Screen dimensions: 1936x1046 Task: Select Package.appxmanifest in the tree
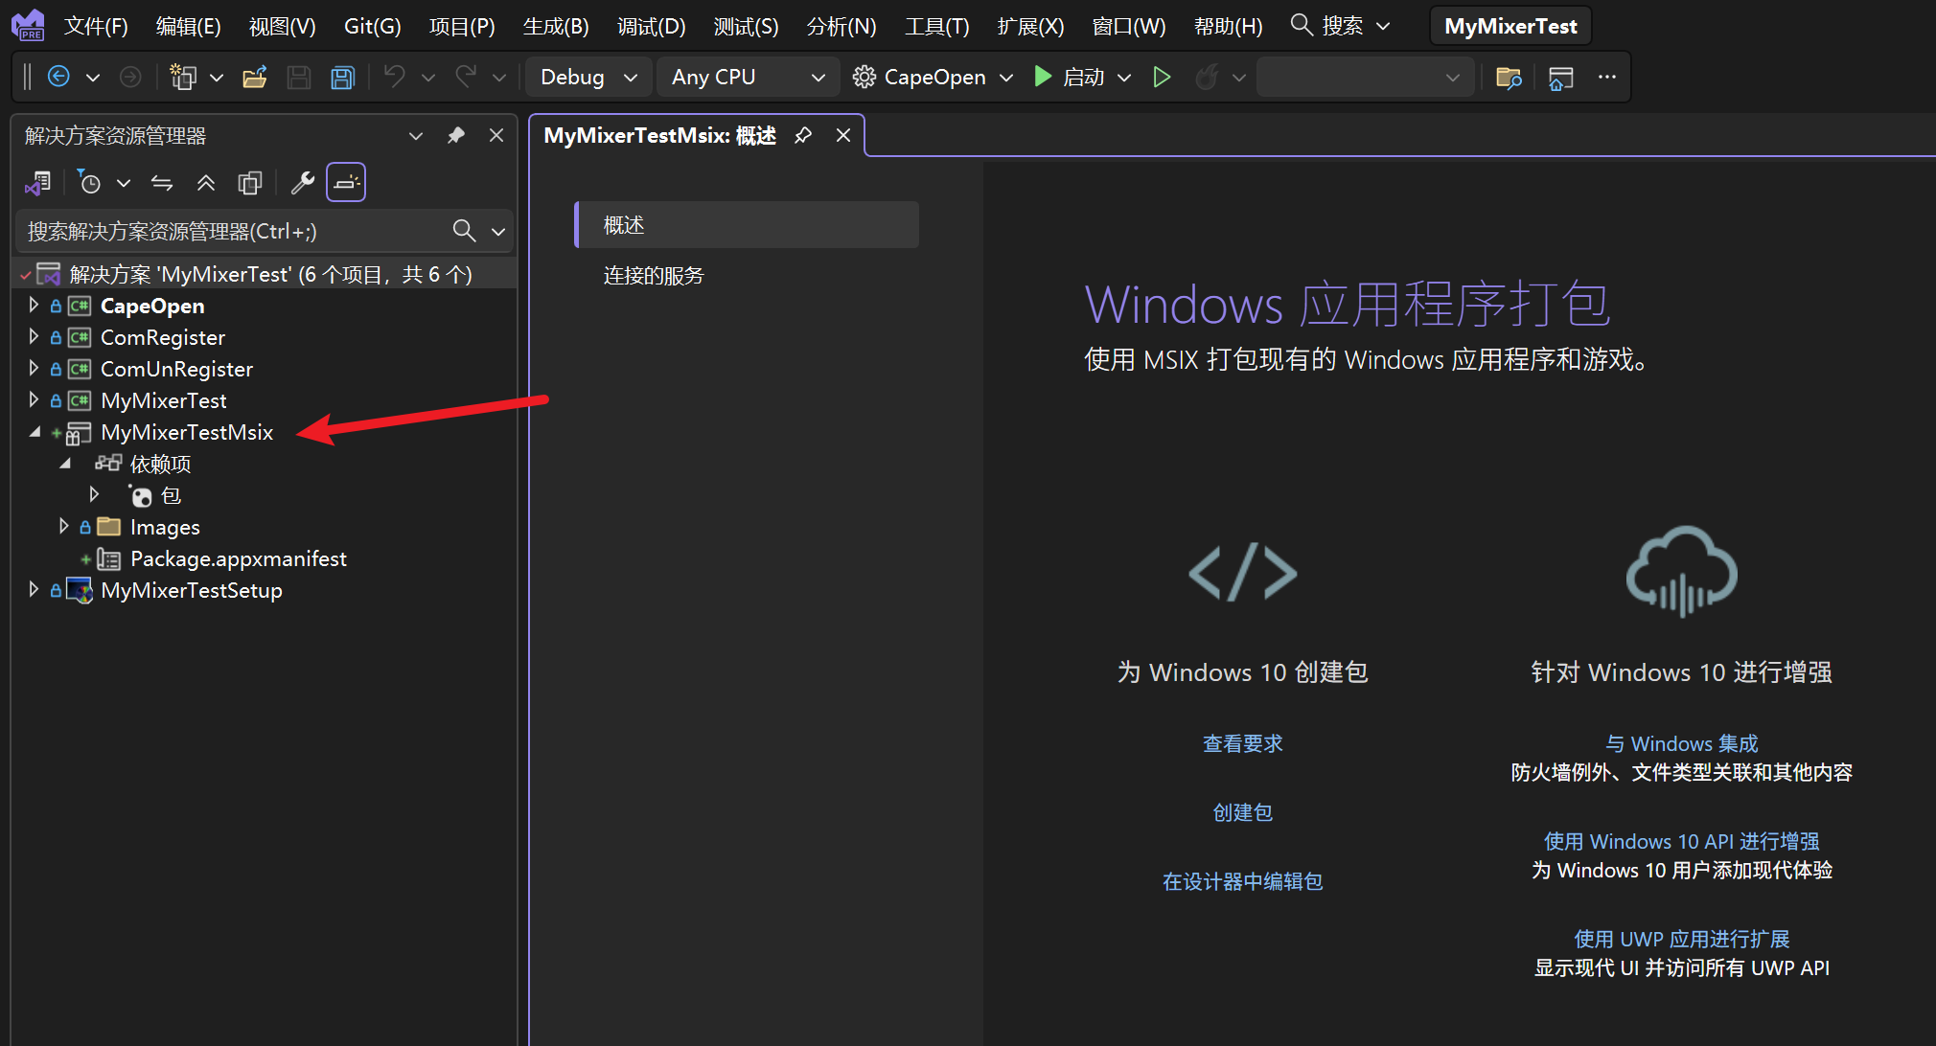tap(239, 558)
